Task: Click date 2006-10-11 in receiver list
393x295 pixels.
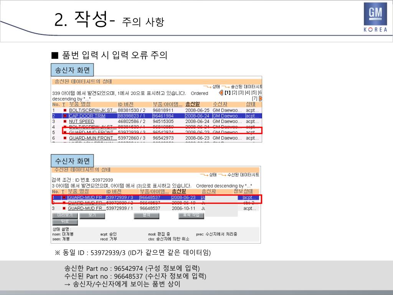Action: 183,208
